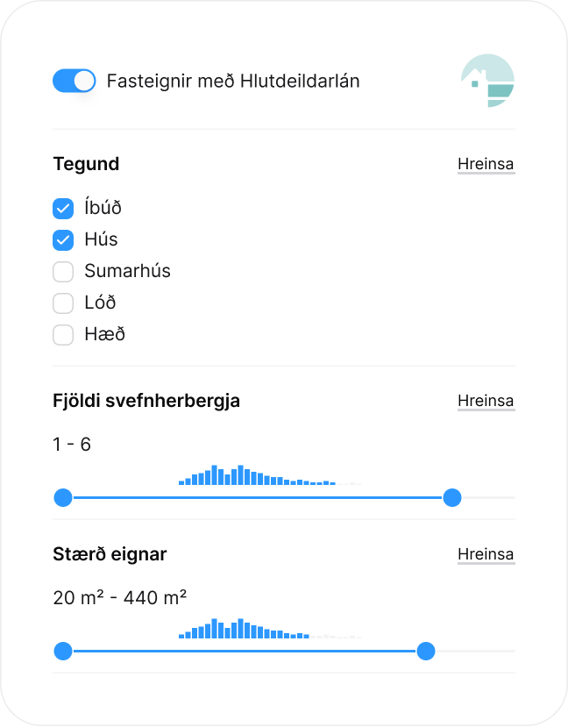The image size is (568, 727).
Task: Clear the Tegund filter with Hreinsa
Action: [486, 165]
